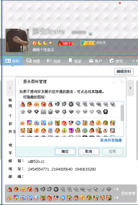
Task: Click the blue camera album icon in the dialog
Action: (37, 123)
